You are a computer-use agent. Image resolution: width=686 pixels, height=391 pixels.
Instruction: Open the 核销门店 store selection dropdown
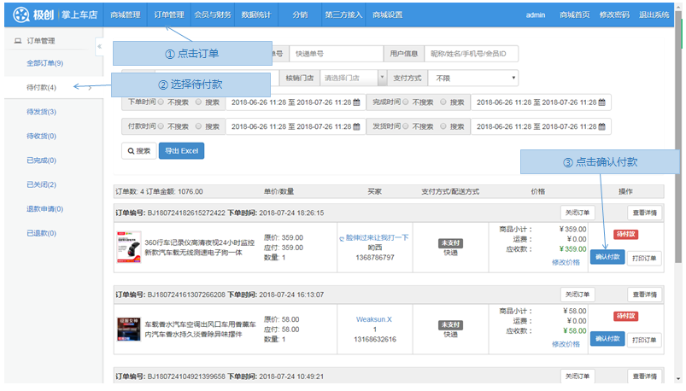coord(350,78)
